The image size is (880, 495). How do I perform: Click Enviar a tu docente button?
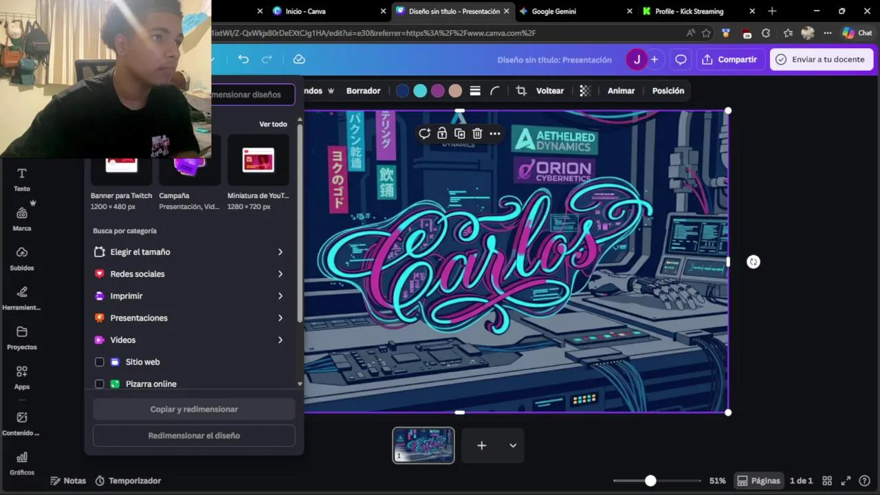click(x=822, y=60)
